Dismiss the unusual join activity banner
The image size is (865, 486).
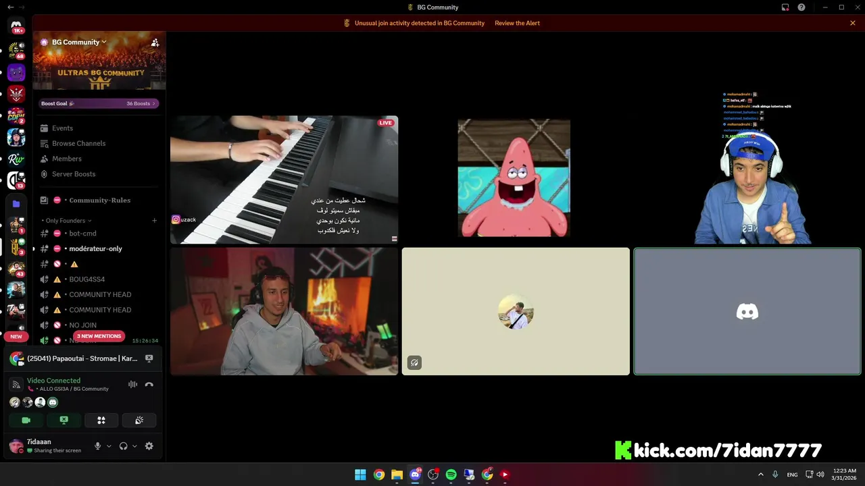point(853,23)
